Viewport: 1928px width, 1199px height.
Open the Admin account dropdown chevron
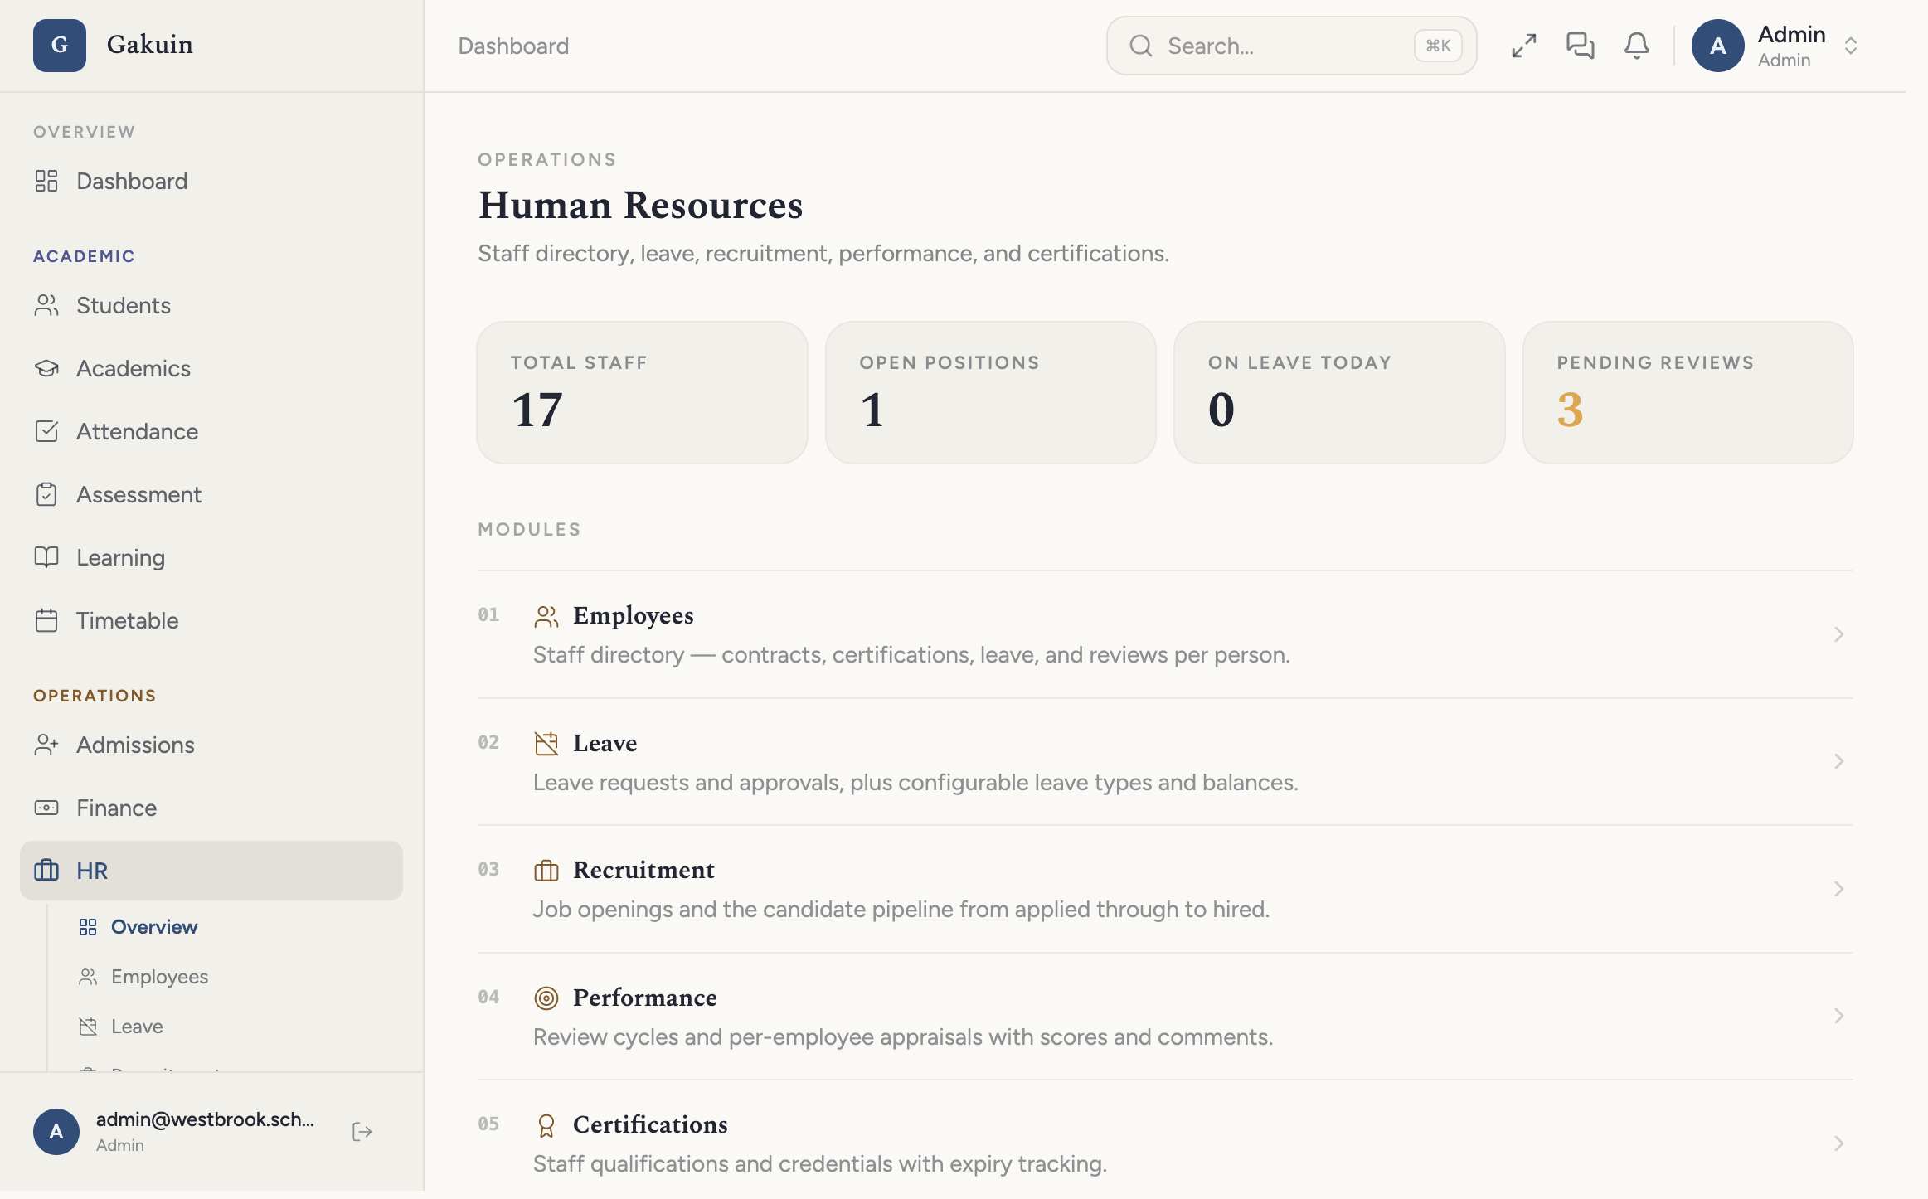point(1851,46)
